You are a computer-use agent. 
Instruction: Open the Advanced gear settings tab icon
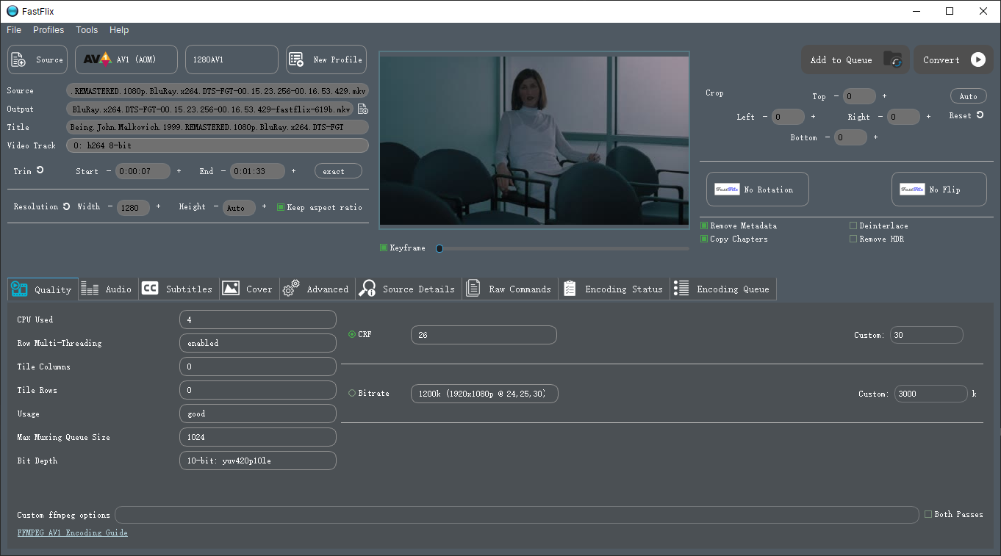pyautogui.click(x=291, y=288)
